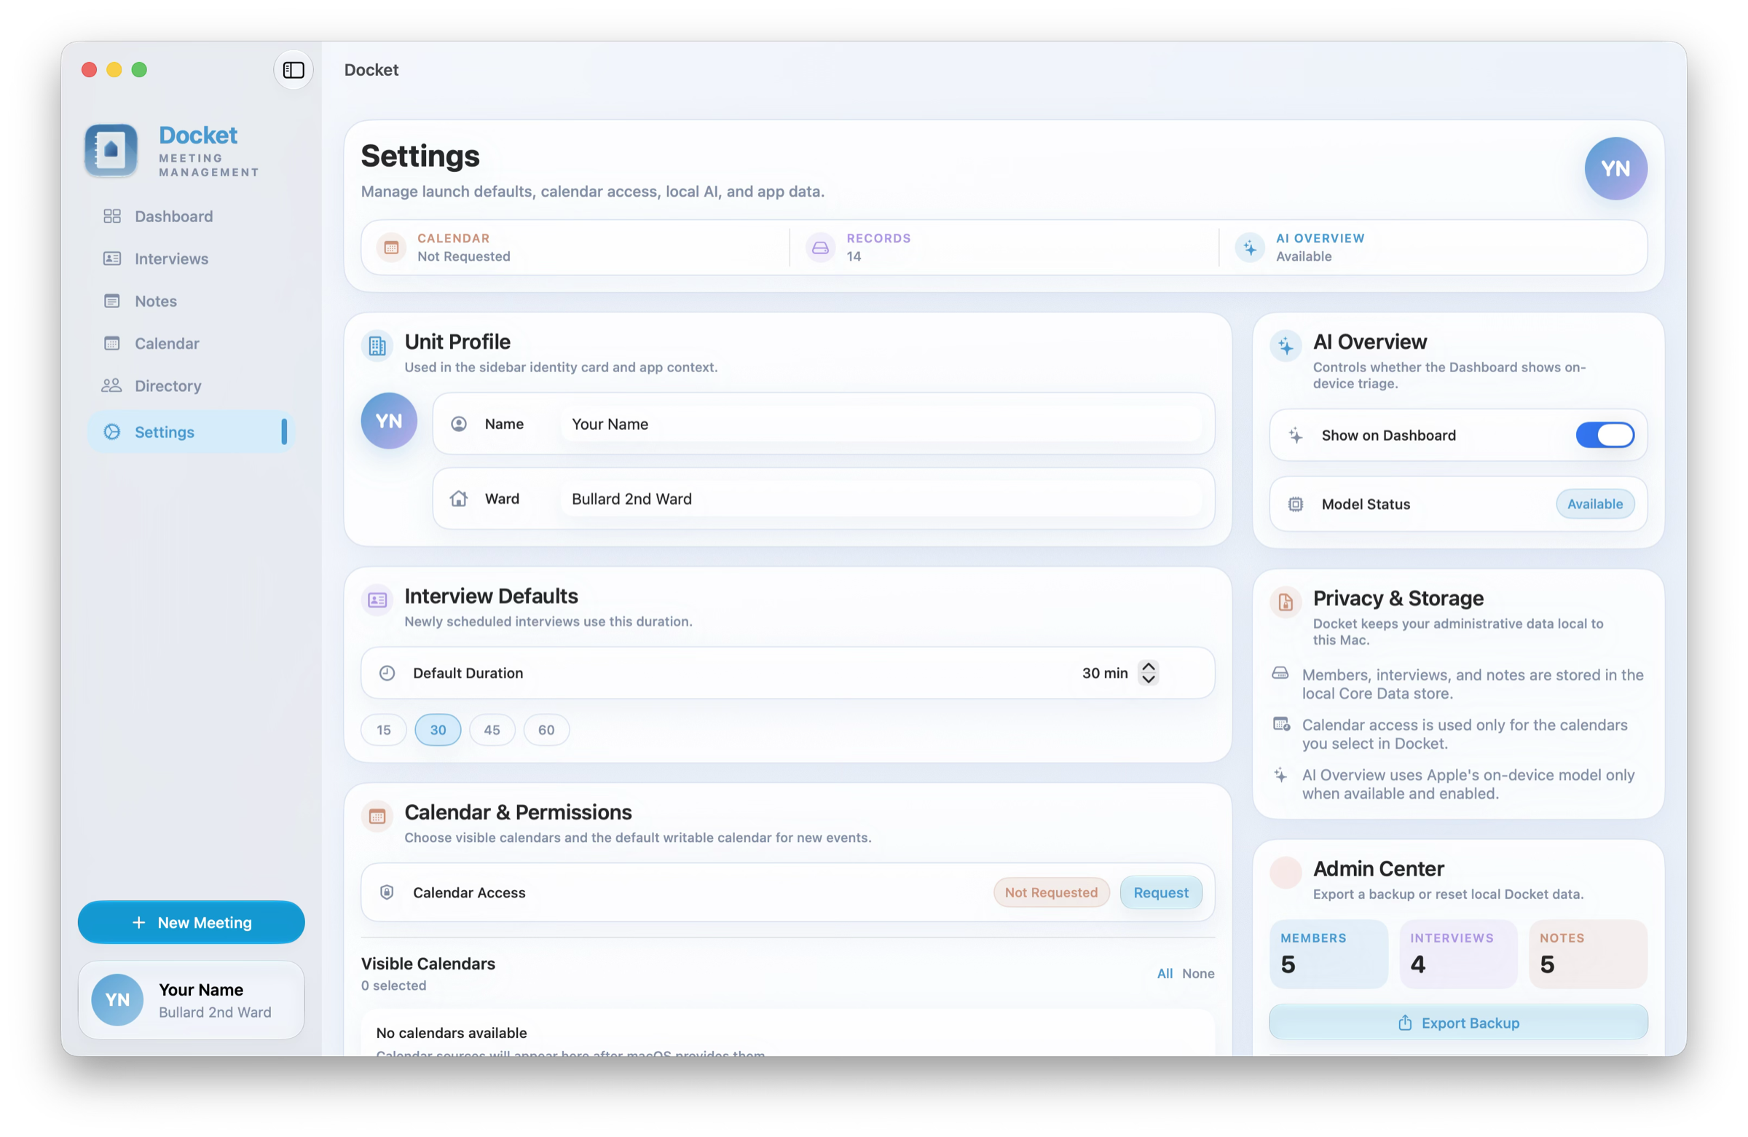Click the Records value '14'
The height and width of the screenshot is (1137, 1748).
pos(854,256)
